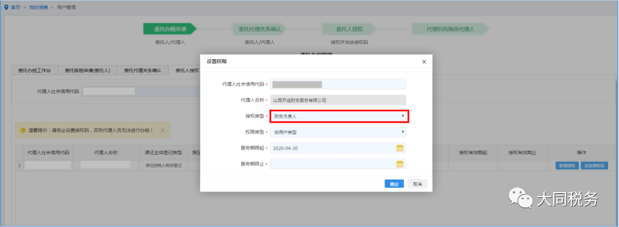Click 确定 to confirm permission settings

394,184
